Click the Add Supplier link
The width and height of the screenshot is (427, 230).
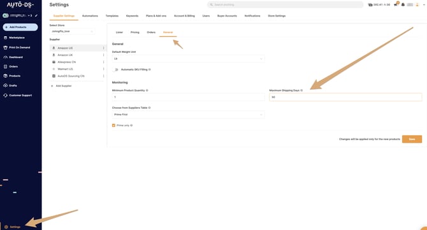[61, 86]
